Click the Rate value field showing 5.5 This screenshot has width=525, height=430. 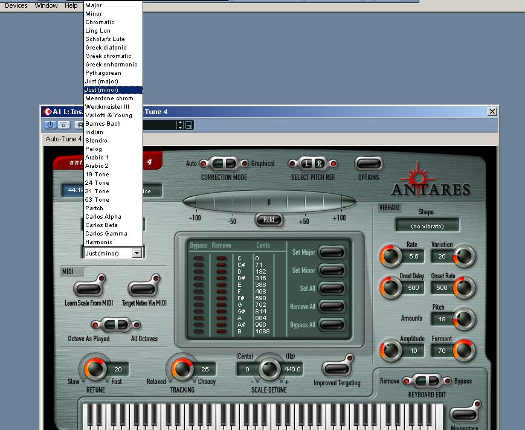coord(413,256)
